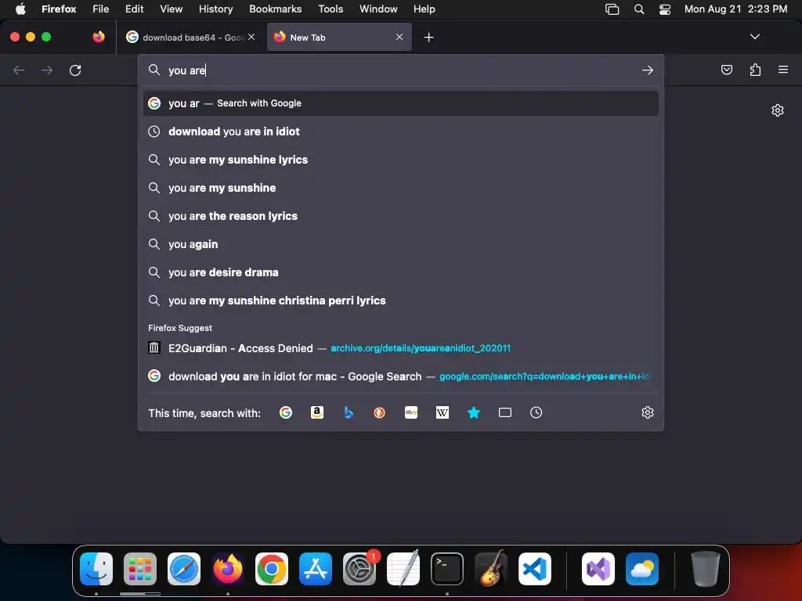Click the Firefox View pinned icon
This screenshot has width=802, height=601.
coord(99,37)
